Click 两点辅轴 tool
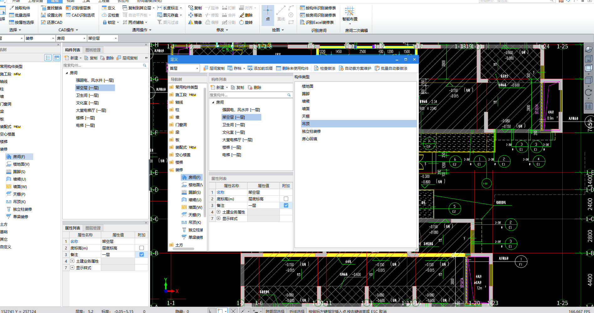This screenshot has width=594, height=313. coord(135,22)
